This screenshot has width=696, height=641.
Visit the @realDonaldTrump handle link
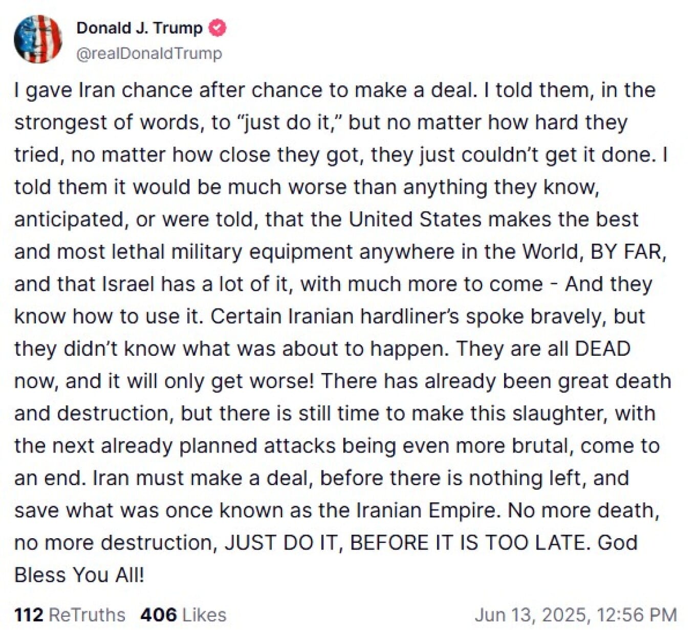[x=149, y=53]
